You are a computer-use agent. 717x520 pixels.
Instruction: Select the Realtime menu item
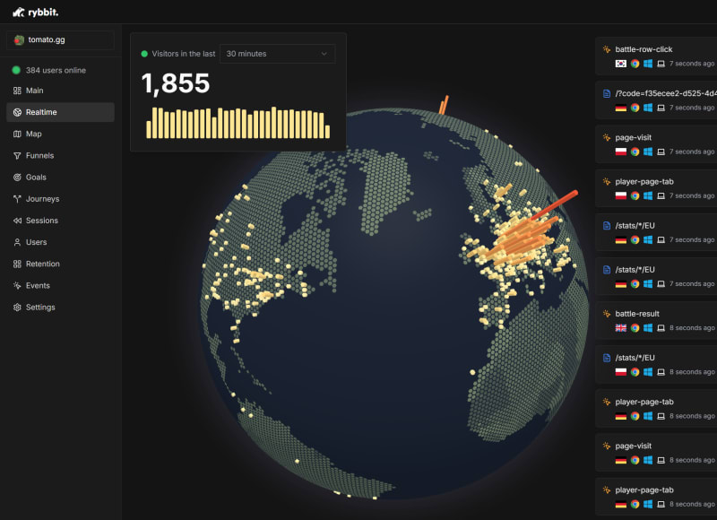(60, 112)
